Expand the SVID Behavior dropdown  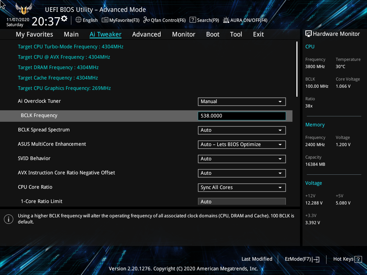pos(242,159)
